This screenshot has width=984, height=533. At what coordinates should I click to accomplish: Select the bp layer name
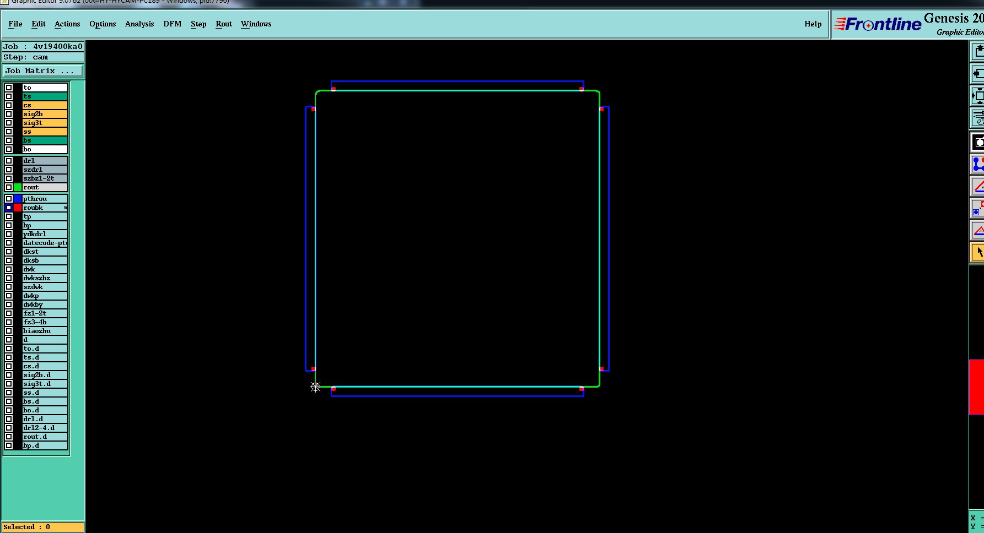pos(45,225)
